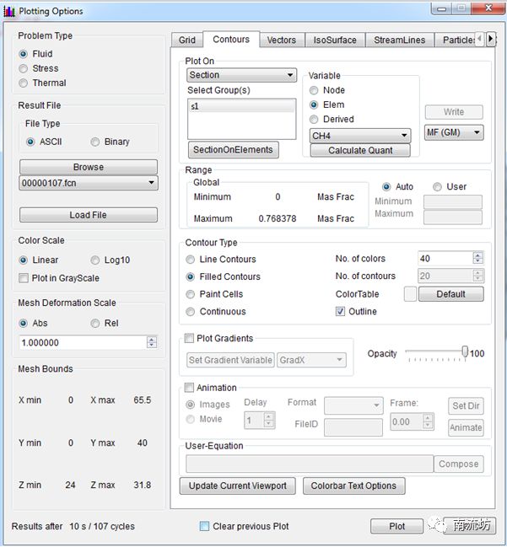Image resolution: width=507 pixels, height=547 pixels.
Task: Click the Opacity slider handle
Action: click(465, 352)
